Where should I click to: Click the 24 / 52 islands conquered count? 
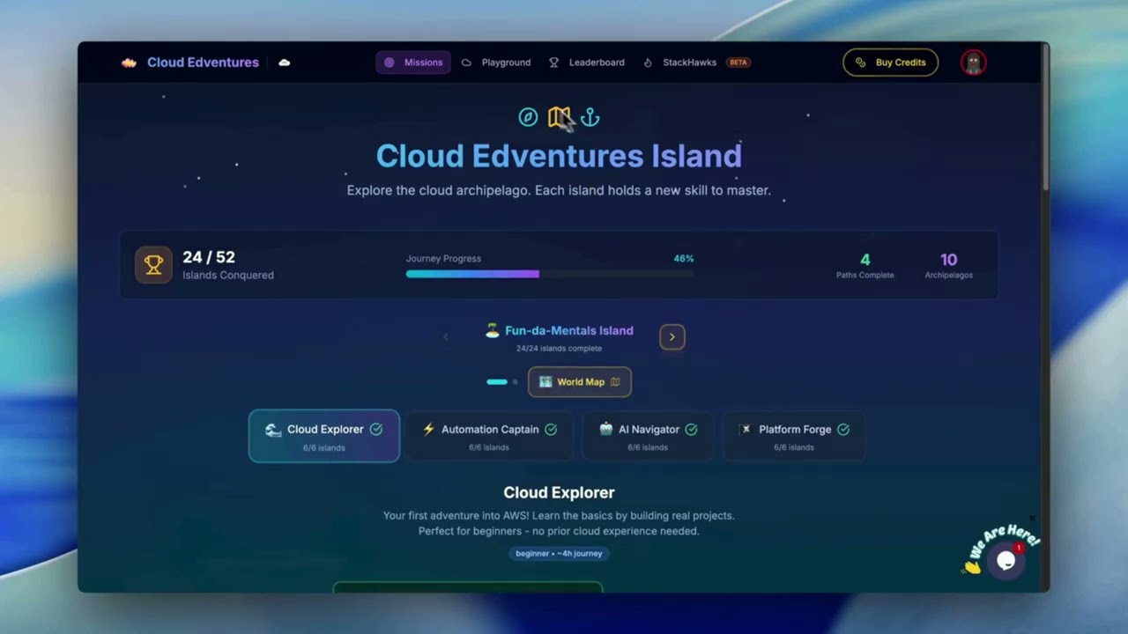click(209, 257)
